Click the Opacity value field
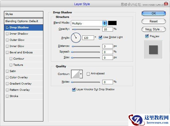This screenshot has width=170, height=126. pos(108,29)
